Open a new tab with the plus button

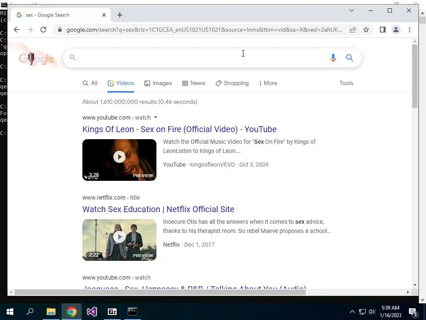coord(120,15)
